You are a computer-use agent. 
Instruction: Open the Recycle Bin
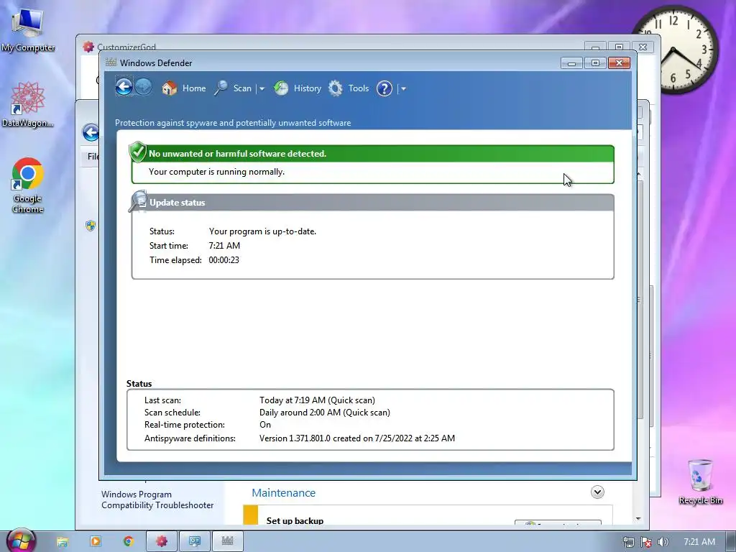point(700,482)
